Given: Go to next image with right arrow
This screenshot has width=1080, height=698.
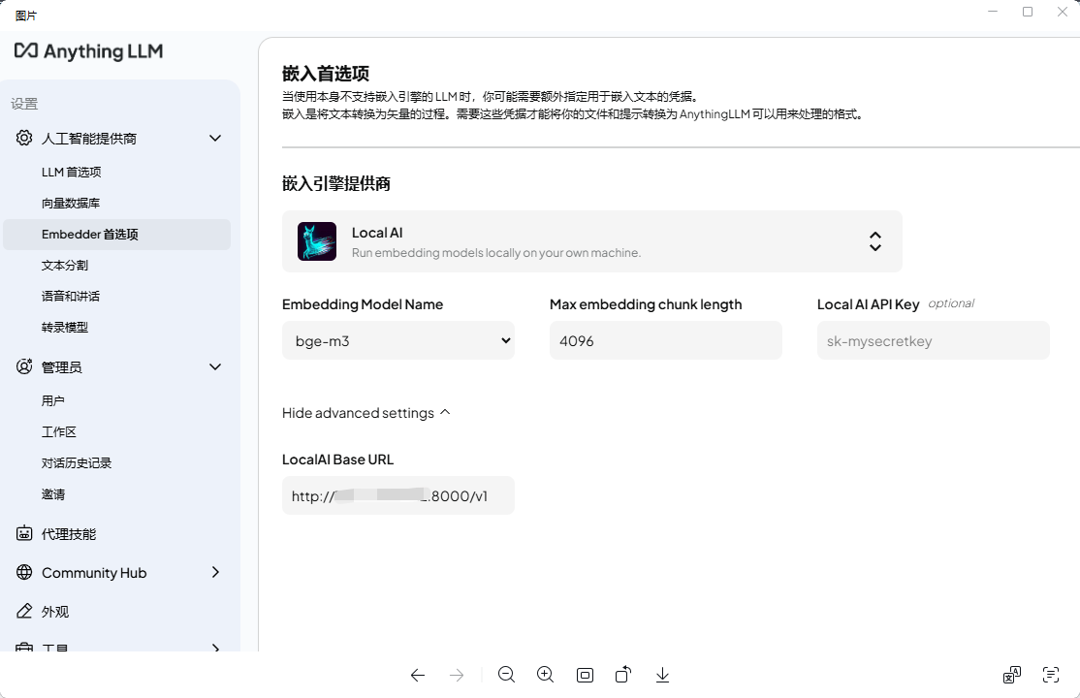Looking at the screenshot, I should pyautogui.click(x=457, y=676).
